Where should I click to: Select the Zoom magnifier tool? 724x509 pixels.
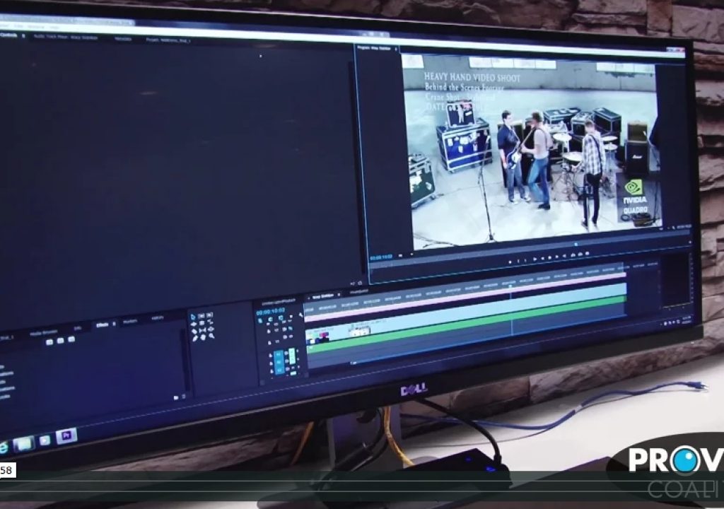pos(212,336)
